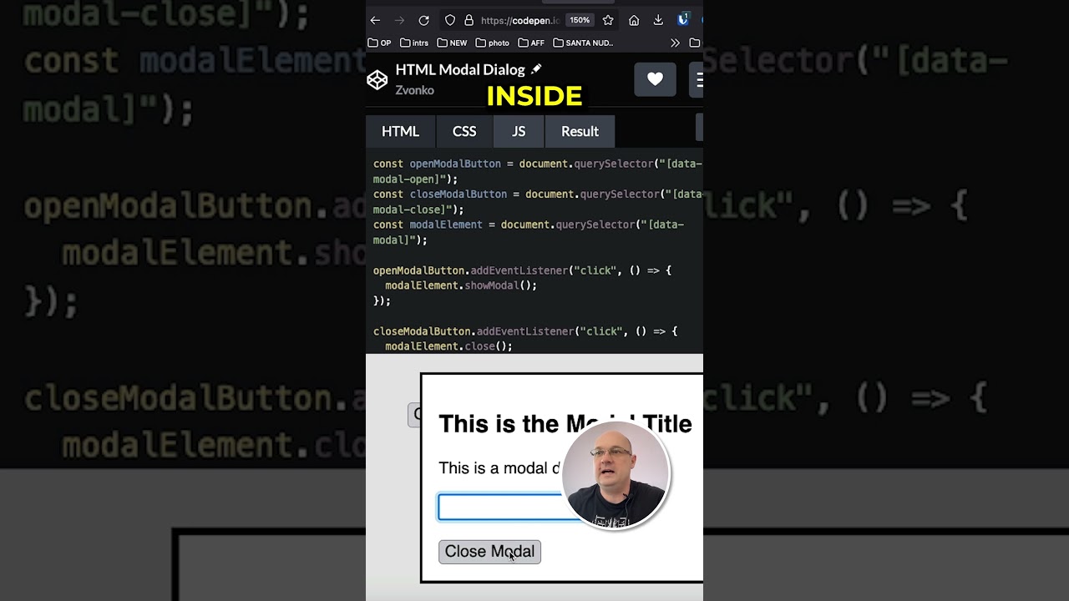
Task: Like the pen with heart button
Action: (655, 79)
